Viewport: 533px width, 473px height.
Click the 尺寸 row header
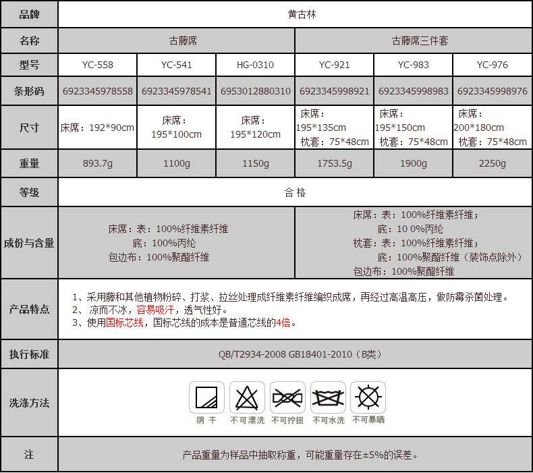pyautogui.click(x=29, y=128)
